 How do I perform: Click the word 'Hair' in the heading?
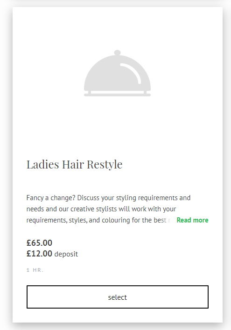point(73,165)
